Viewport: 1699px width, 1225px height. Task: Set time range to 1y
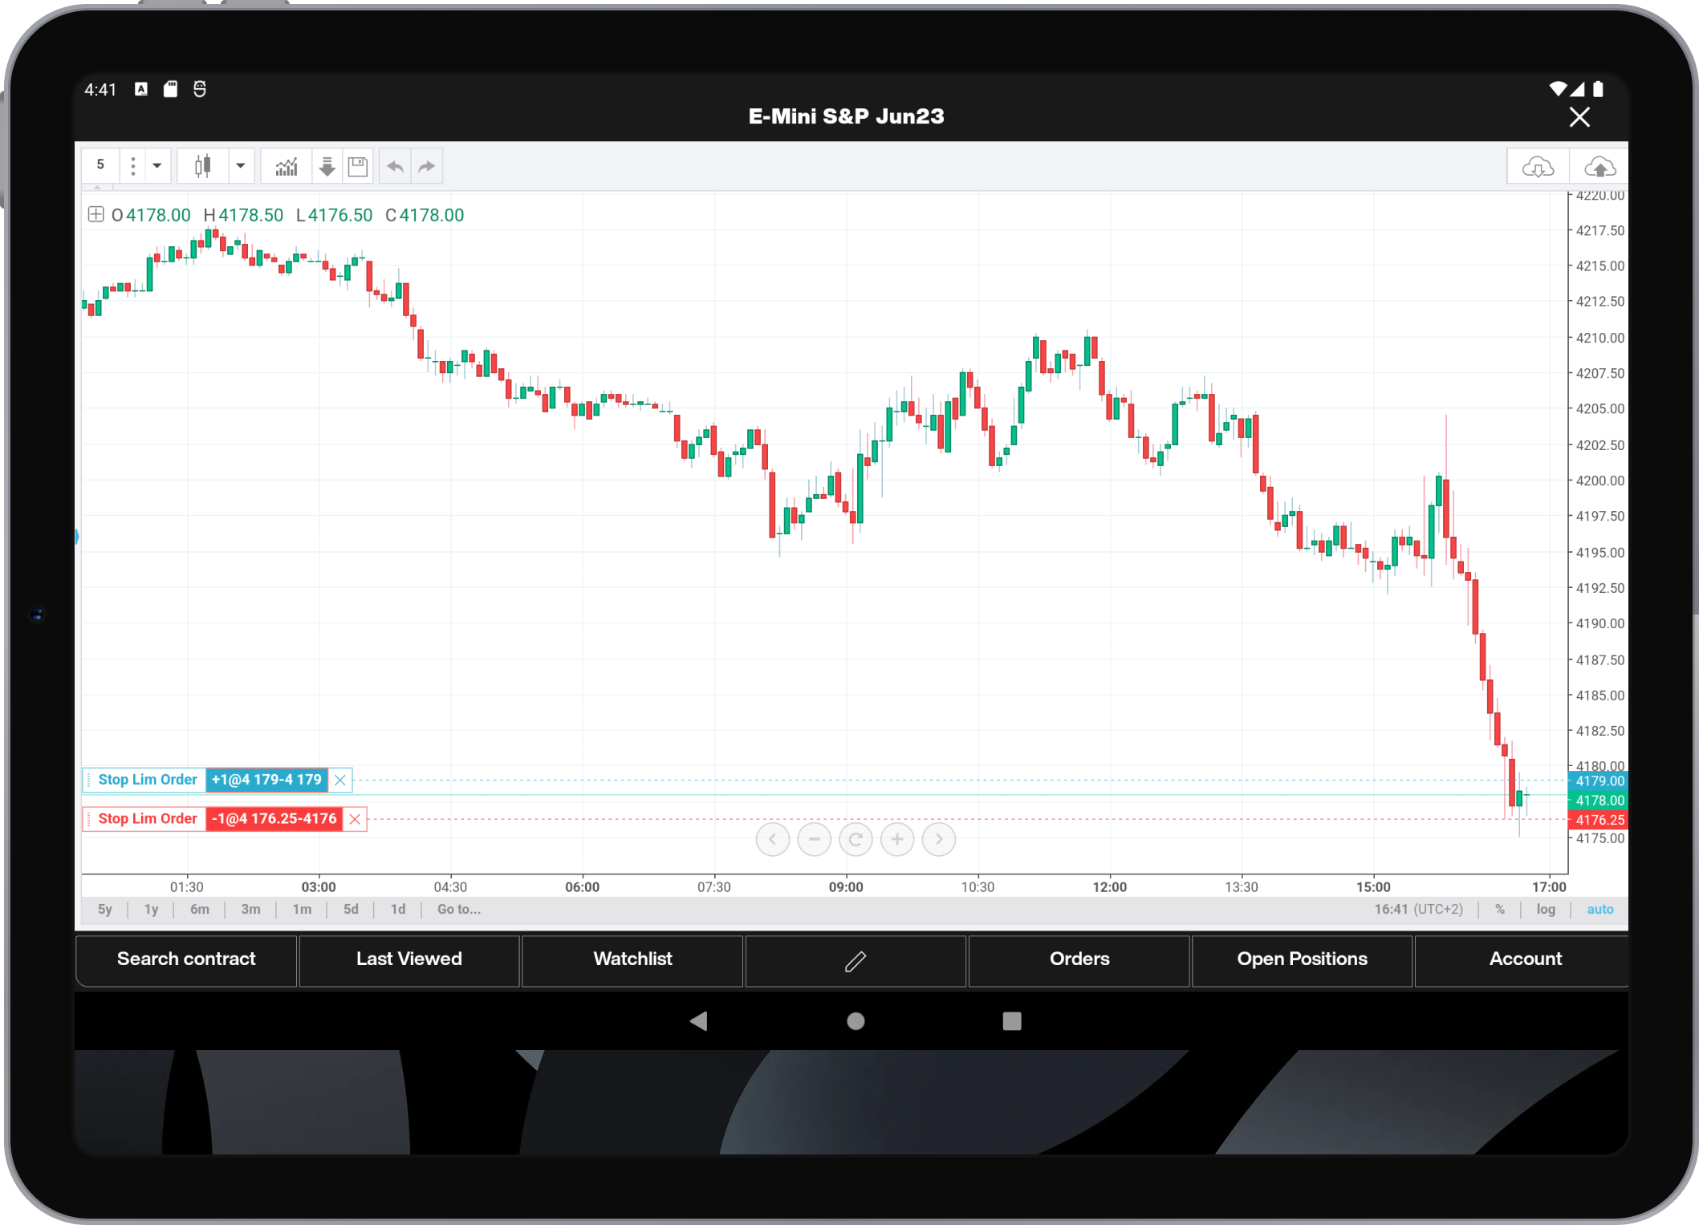[152, 910]
